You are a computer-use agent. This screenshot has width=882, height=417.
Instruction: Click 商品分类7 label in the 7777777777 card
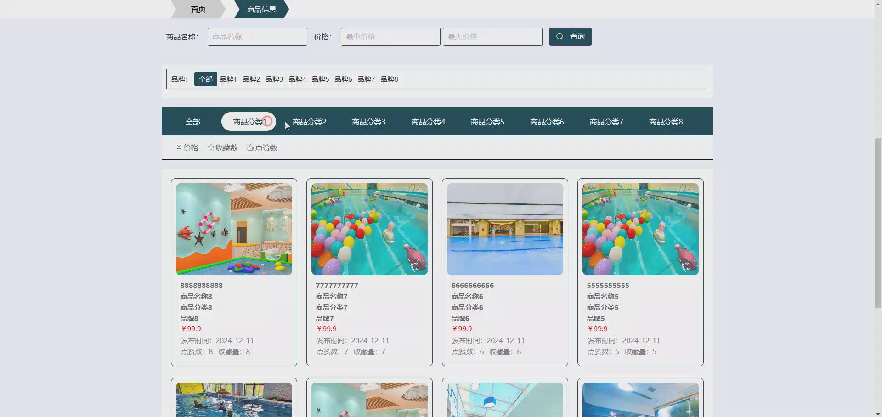tap(332, 307)
